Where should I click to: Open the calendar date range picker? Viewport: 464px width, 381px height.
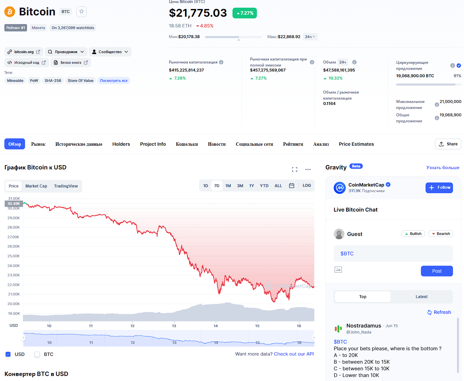pos(291,185)
